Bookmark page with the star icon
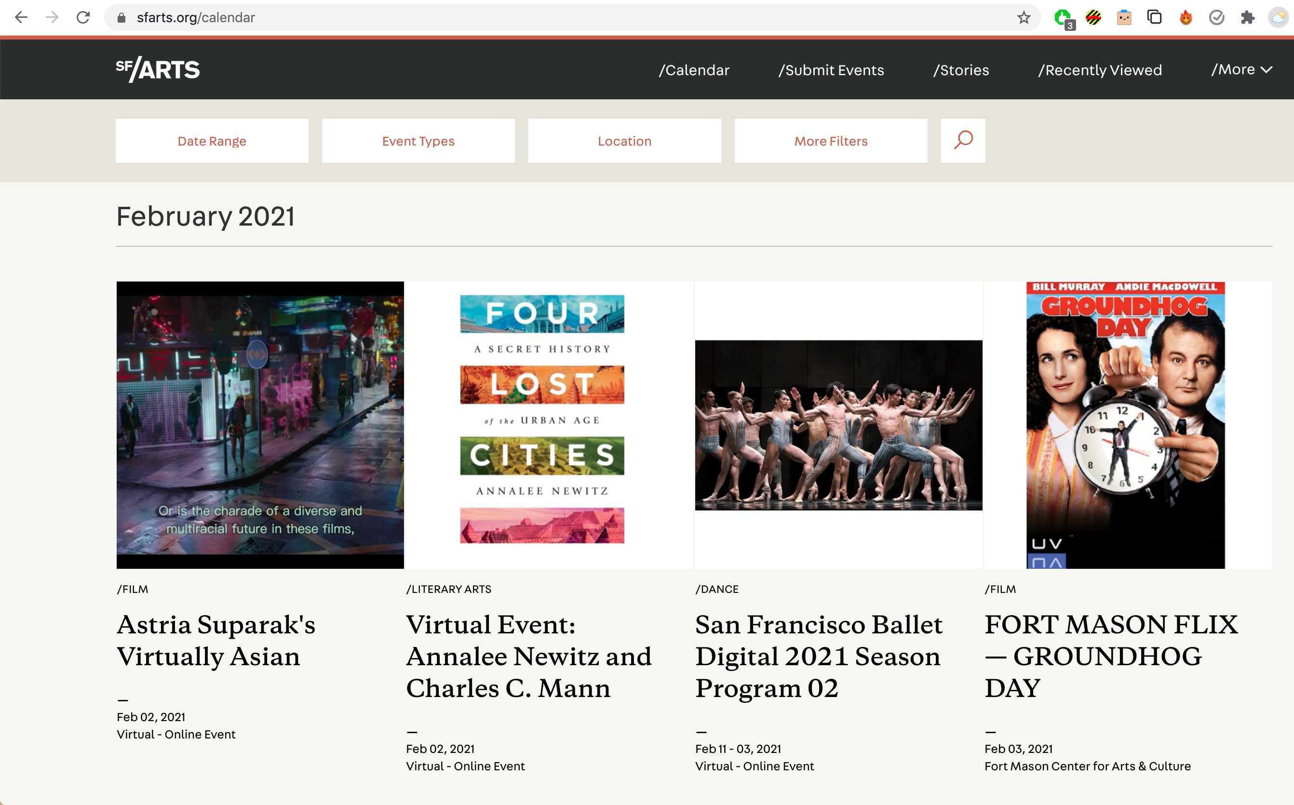1294x805 pixels. (1024, 17)
